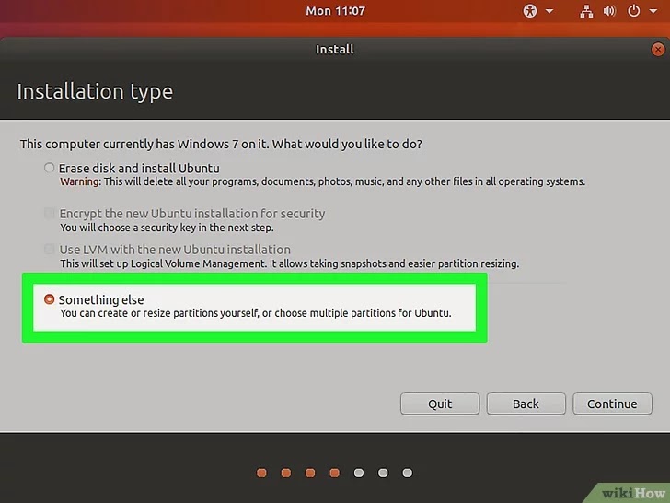
Task: Open the wired network status icon
Action: pos(586,11)
